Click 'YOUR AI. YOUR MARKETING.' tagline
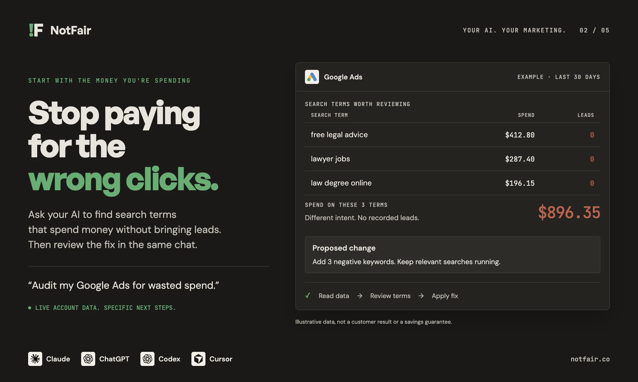Viewport: 638px width, 382px height. point(514,30)
